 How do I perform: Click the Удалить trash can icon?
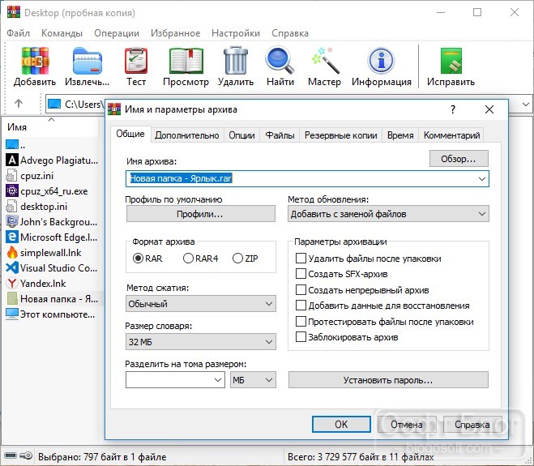[x=235, y=62]
